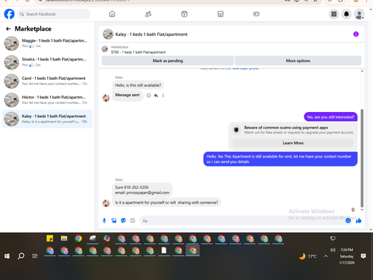Image resolution: width=373 pixels, height=280 pixels.
Task: Click the voice clip microphone icon
Action: click(x=104, y=220)
